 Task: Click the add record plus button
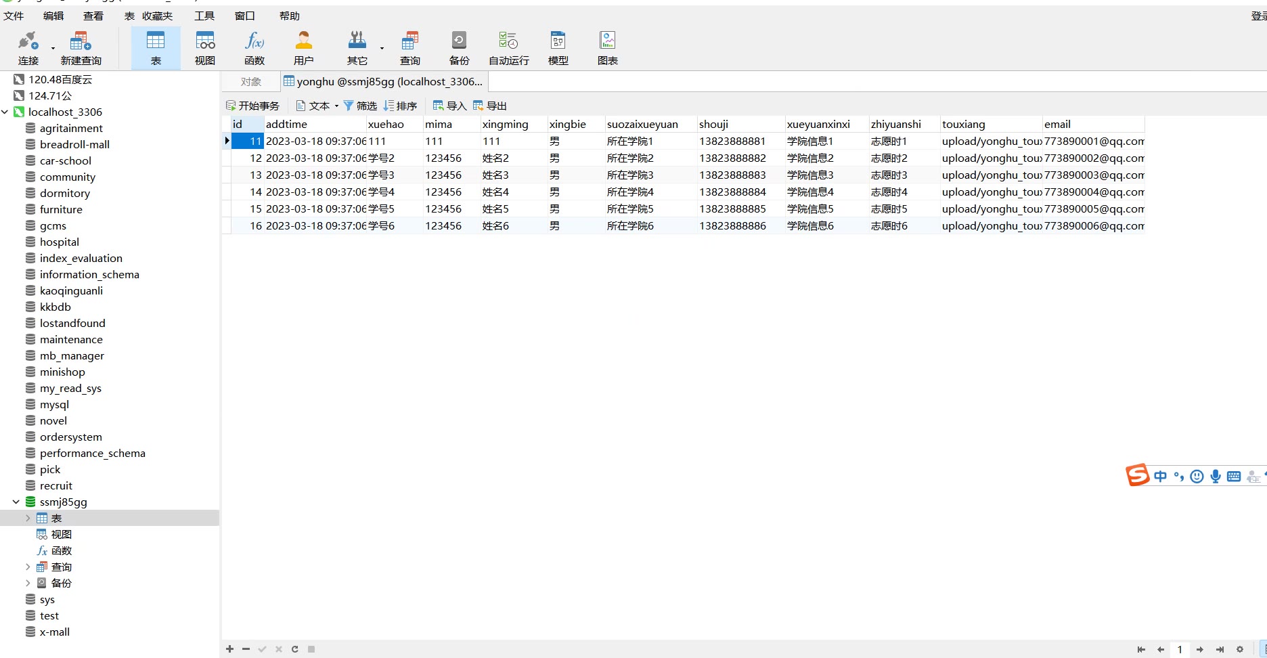[x=230, y=649]
